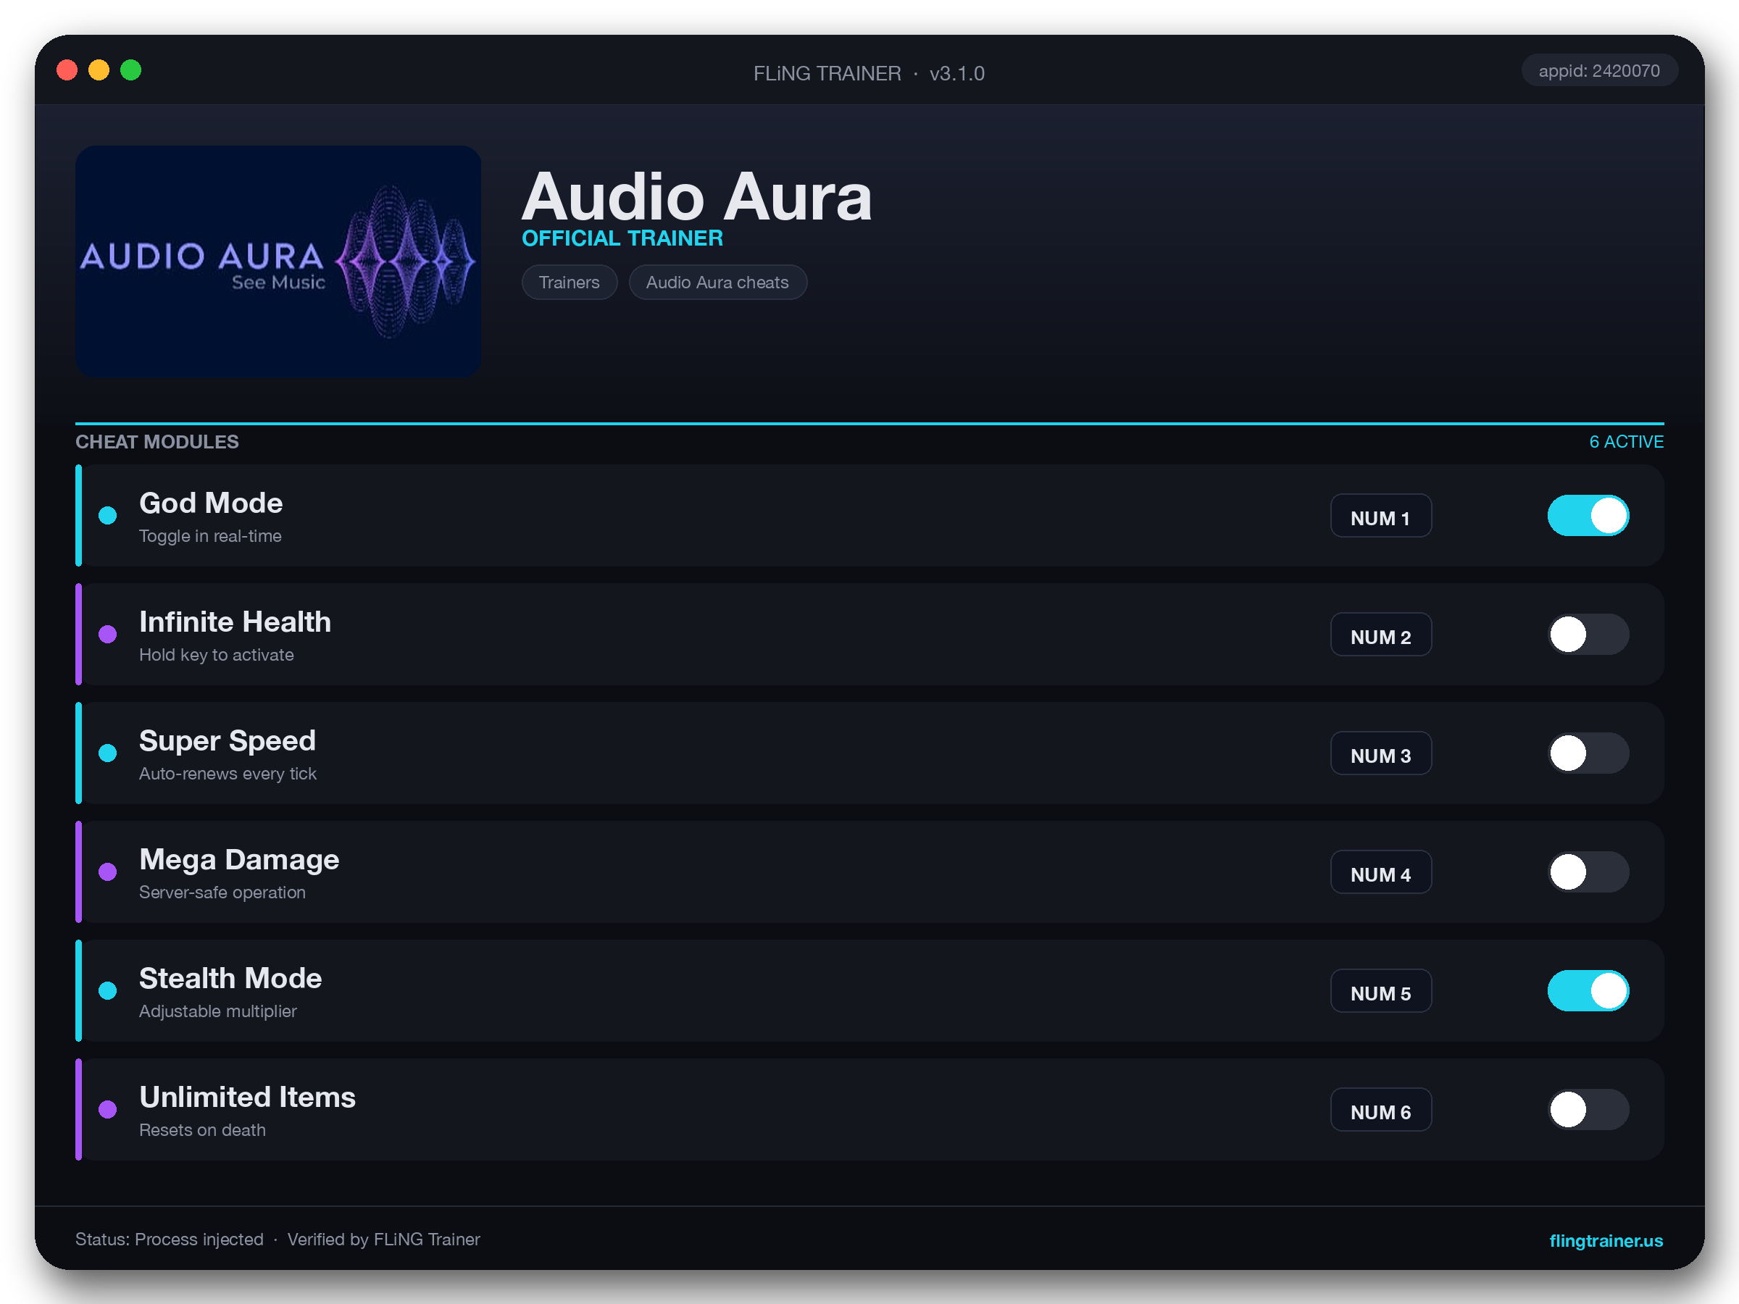Close the window with the red button
Image resolution: width=1739 pixels, height=1304 pixels.
pos(67,70)
